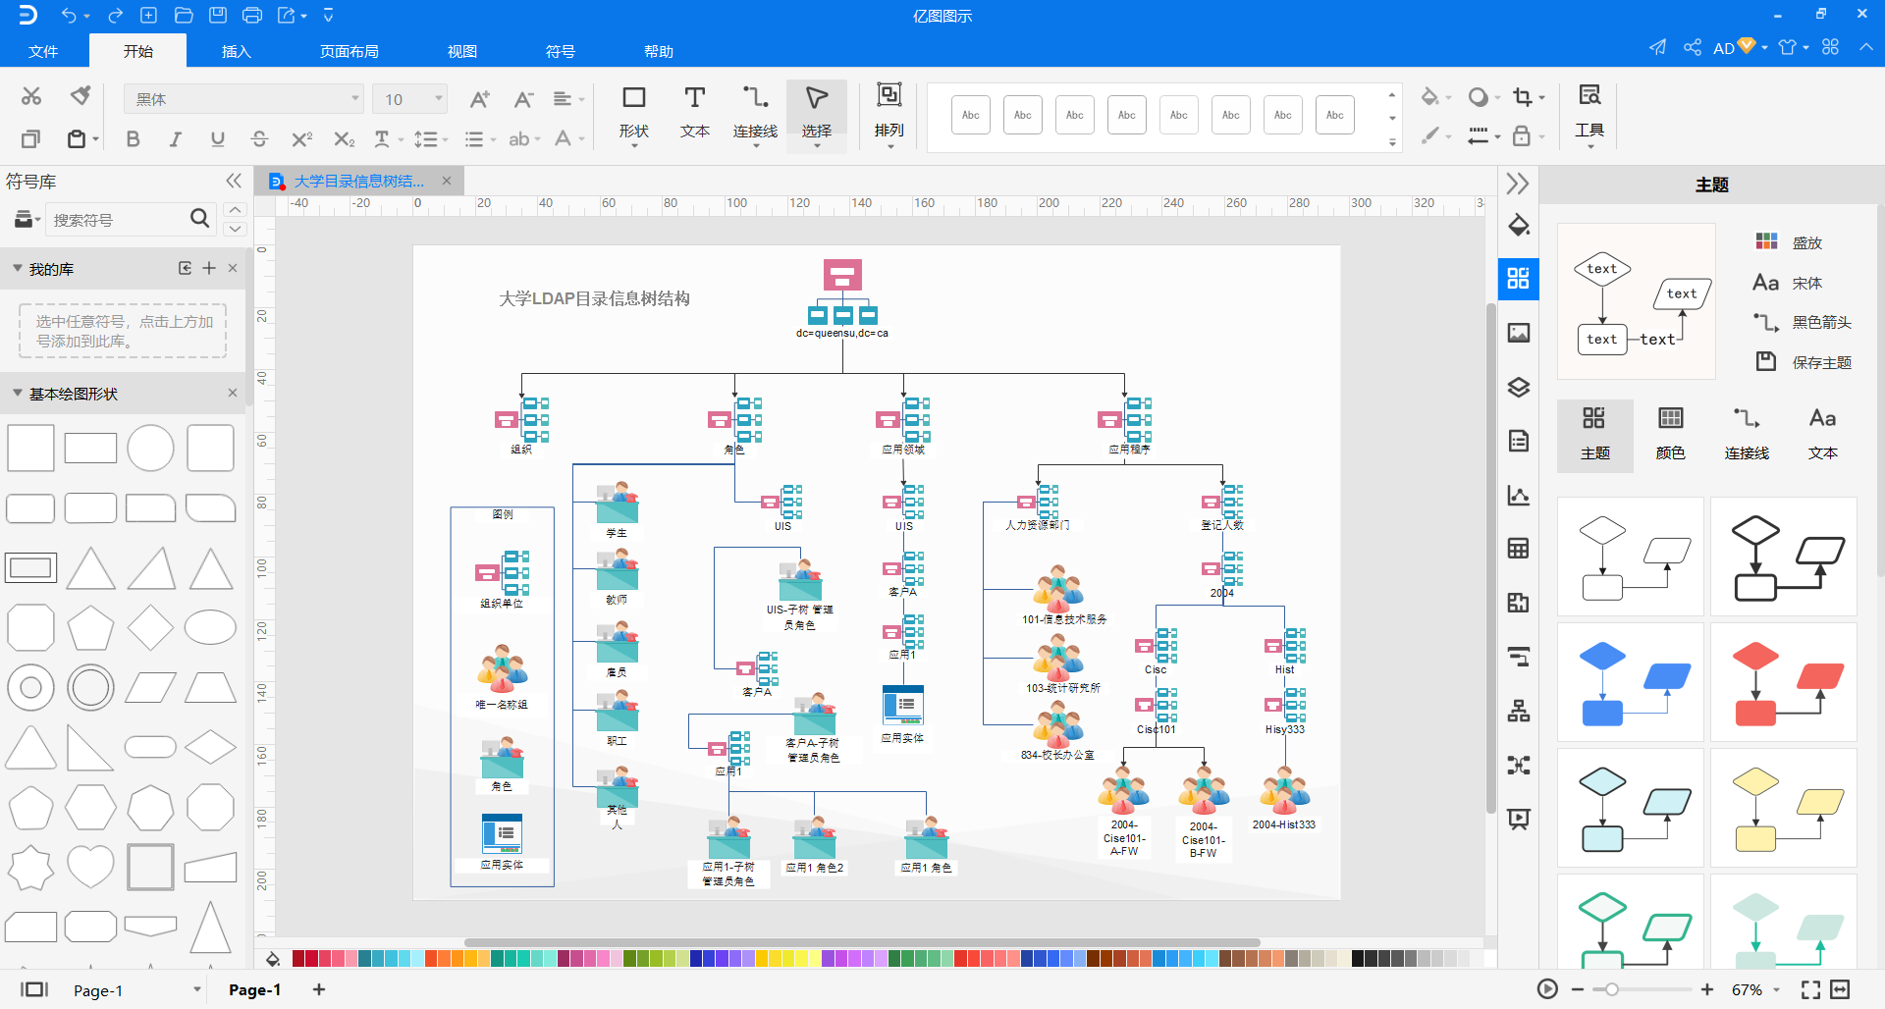Image resolution: width=1885 pixels, height=1009 pixels.
Task: Open the font name dropdown showing 黑体
Action: 243,99
